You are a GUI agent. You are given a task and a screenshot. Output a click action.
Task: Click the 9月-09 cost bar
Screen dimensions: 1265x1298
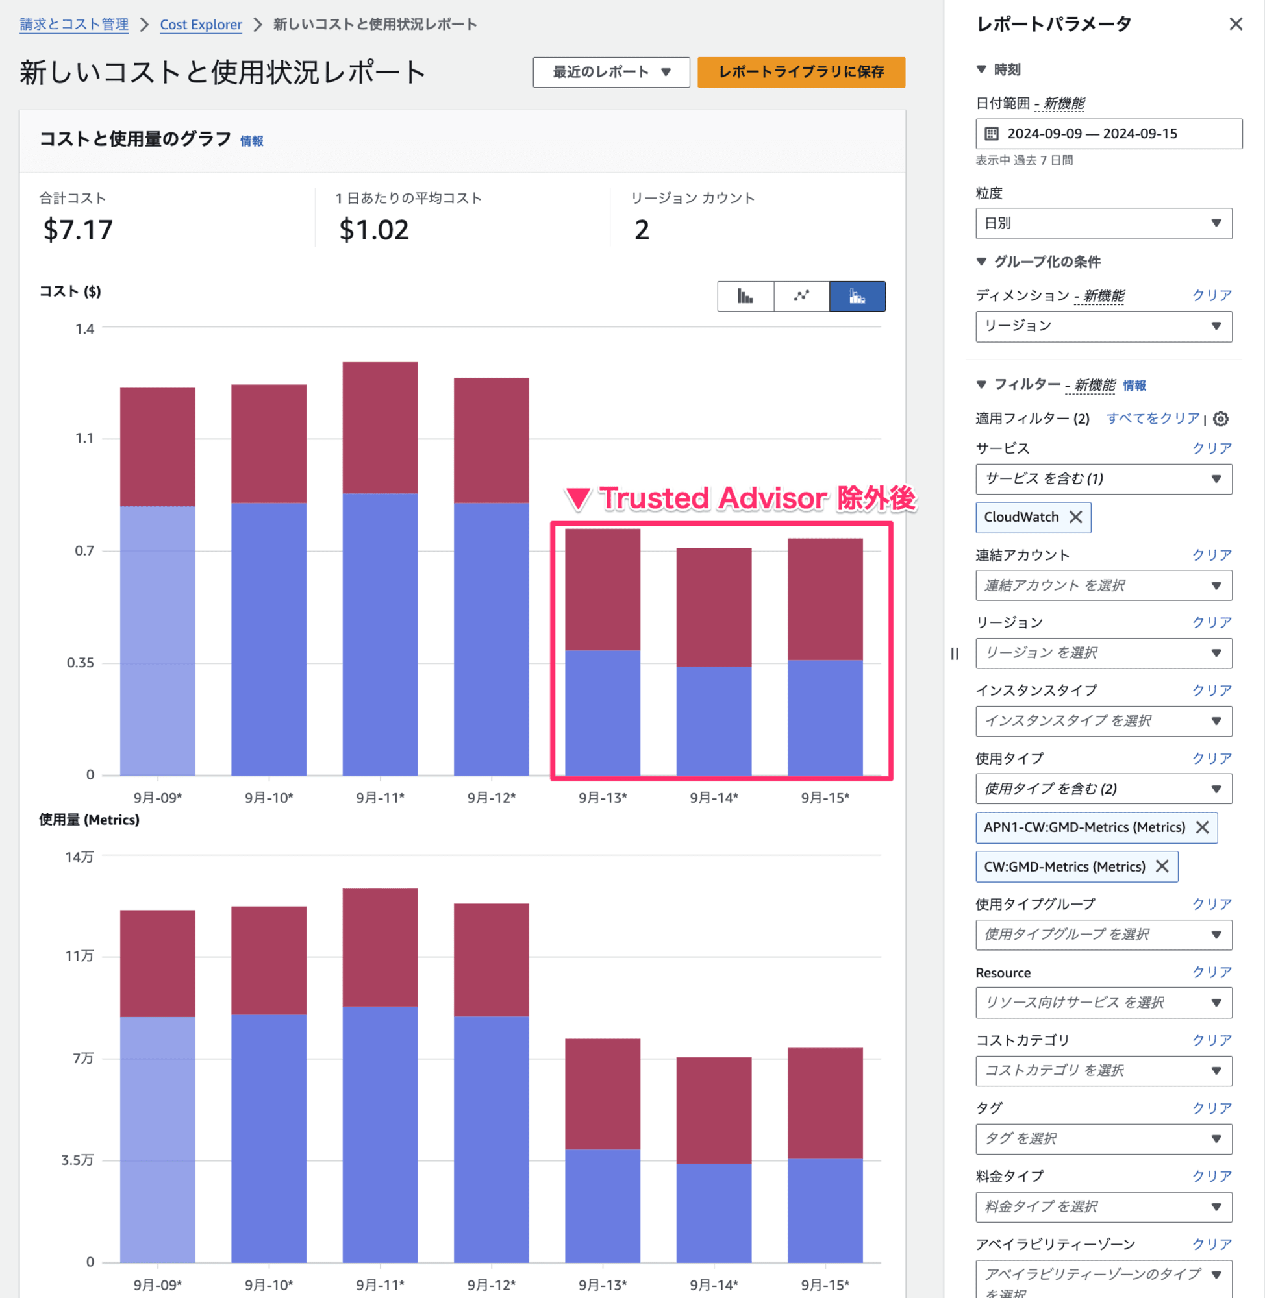(157, 581)
